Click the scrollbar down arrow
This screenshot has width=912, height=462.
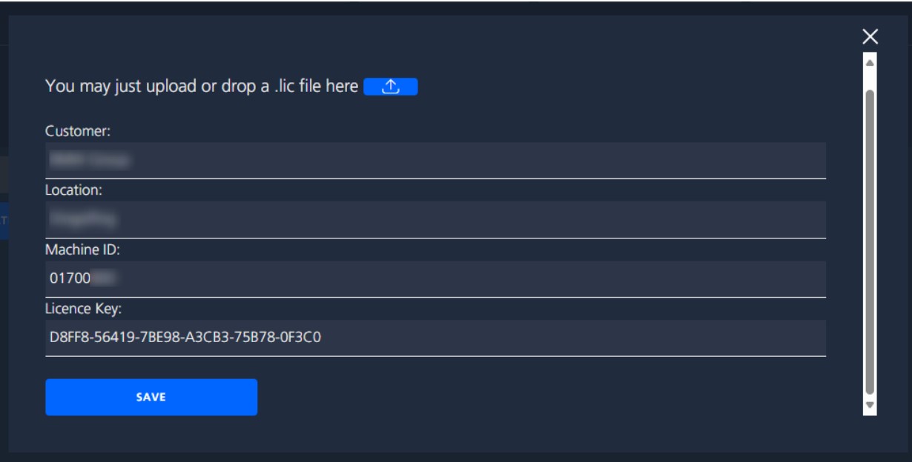click(x=870, y=405)
